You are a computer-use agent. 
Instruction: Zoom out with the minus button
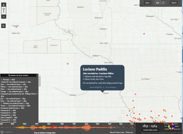pyautogui.click(x=4, y=17)
